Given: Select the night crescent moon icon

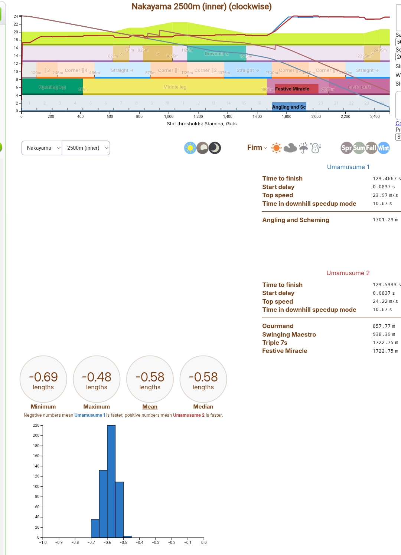Looking at the screenshot, I should click(x=215, y=148).
